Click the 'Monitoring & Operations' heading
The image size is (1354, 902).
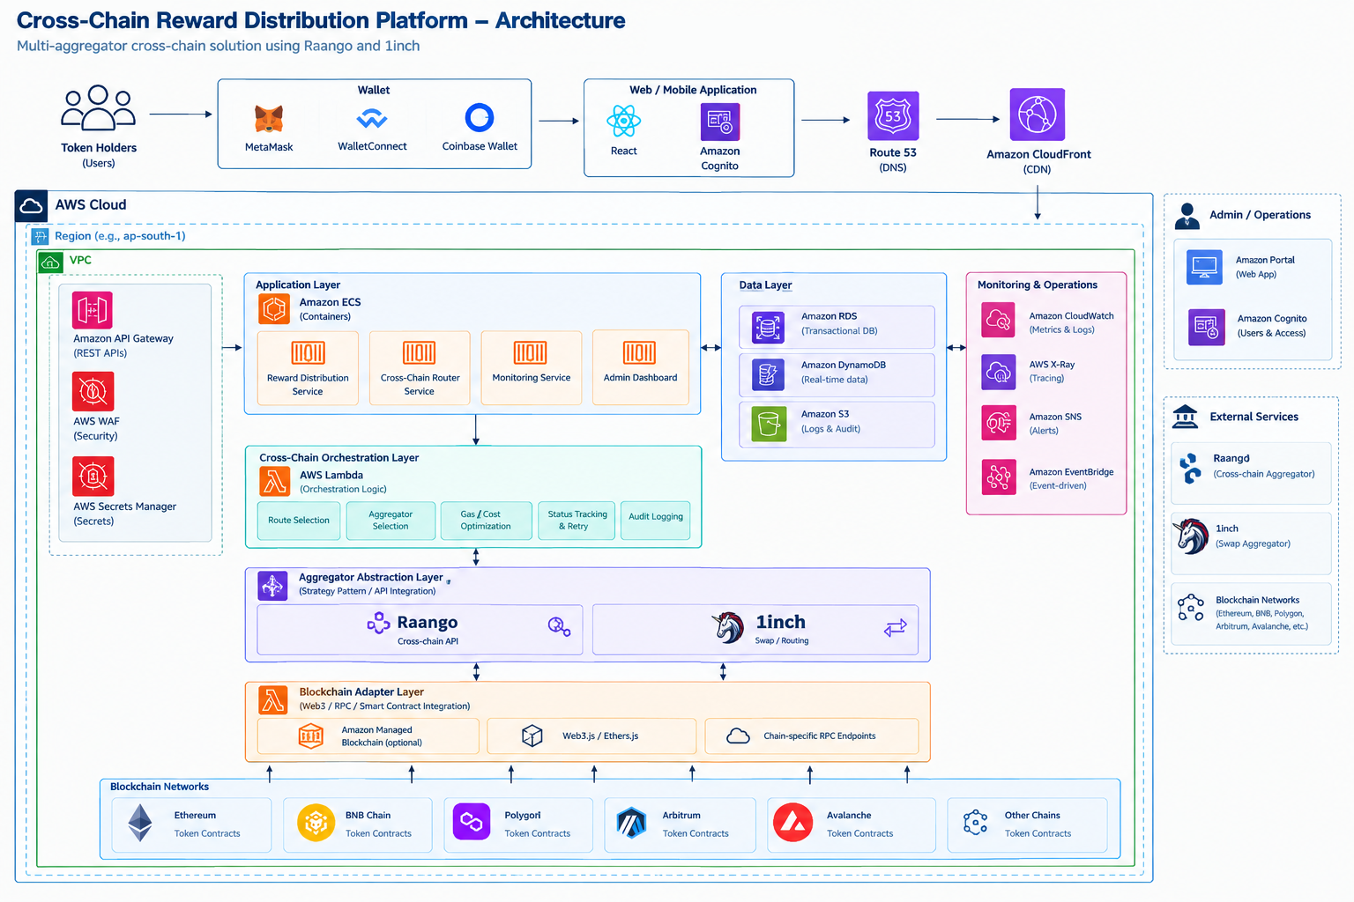coord(1038,285)
